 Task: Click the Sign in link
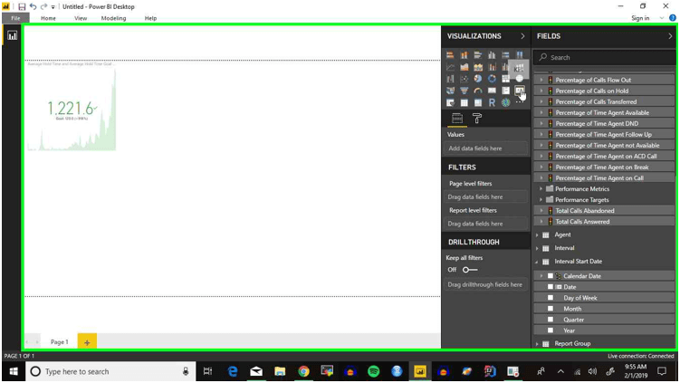640,18
